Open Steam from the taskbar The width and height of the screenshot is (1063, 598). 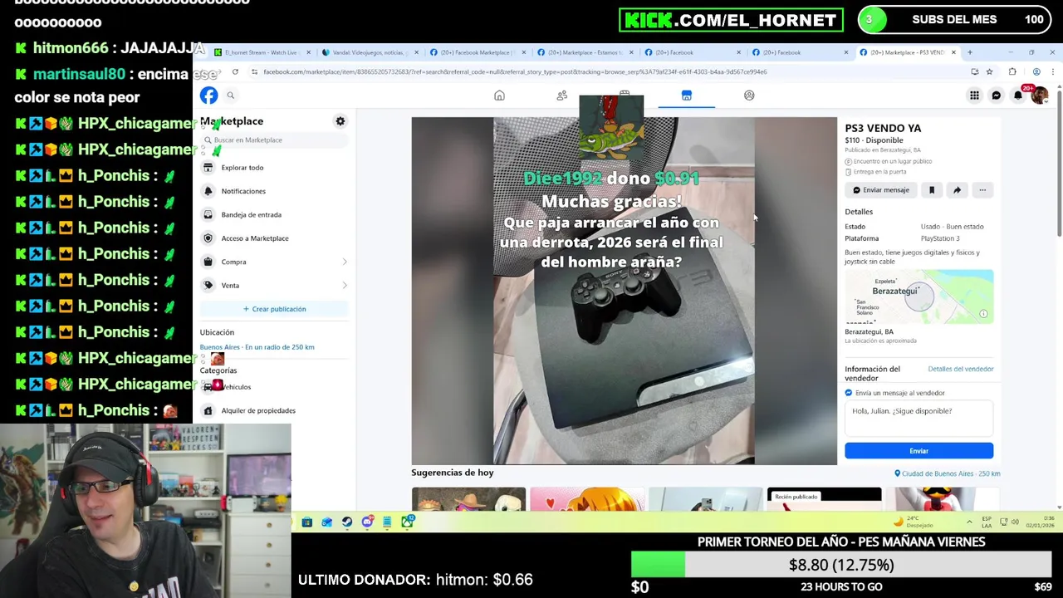point(347,522)
